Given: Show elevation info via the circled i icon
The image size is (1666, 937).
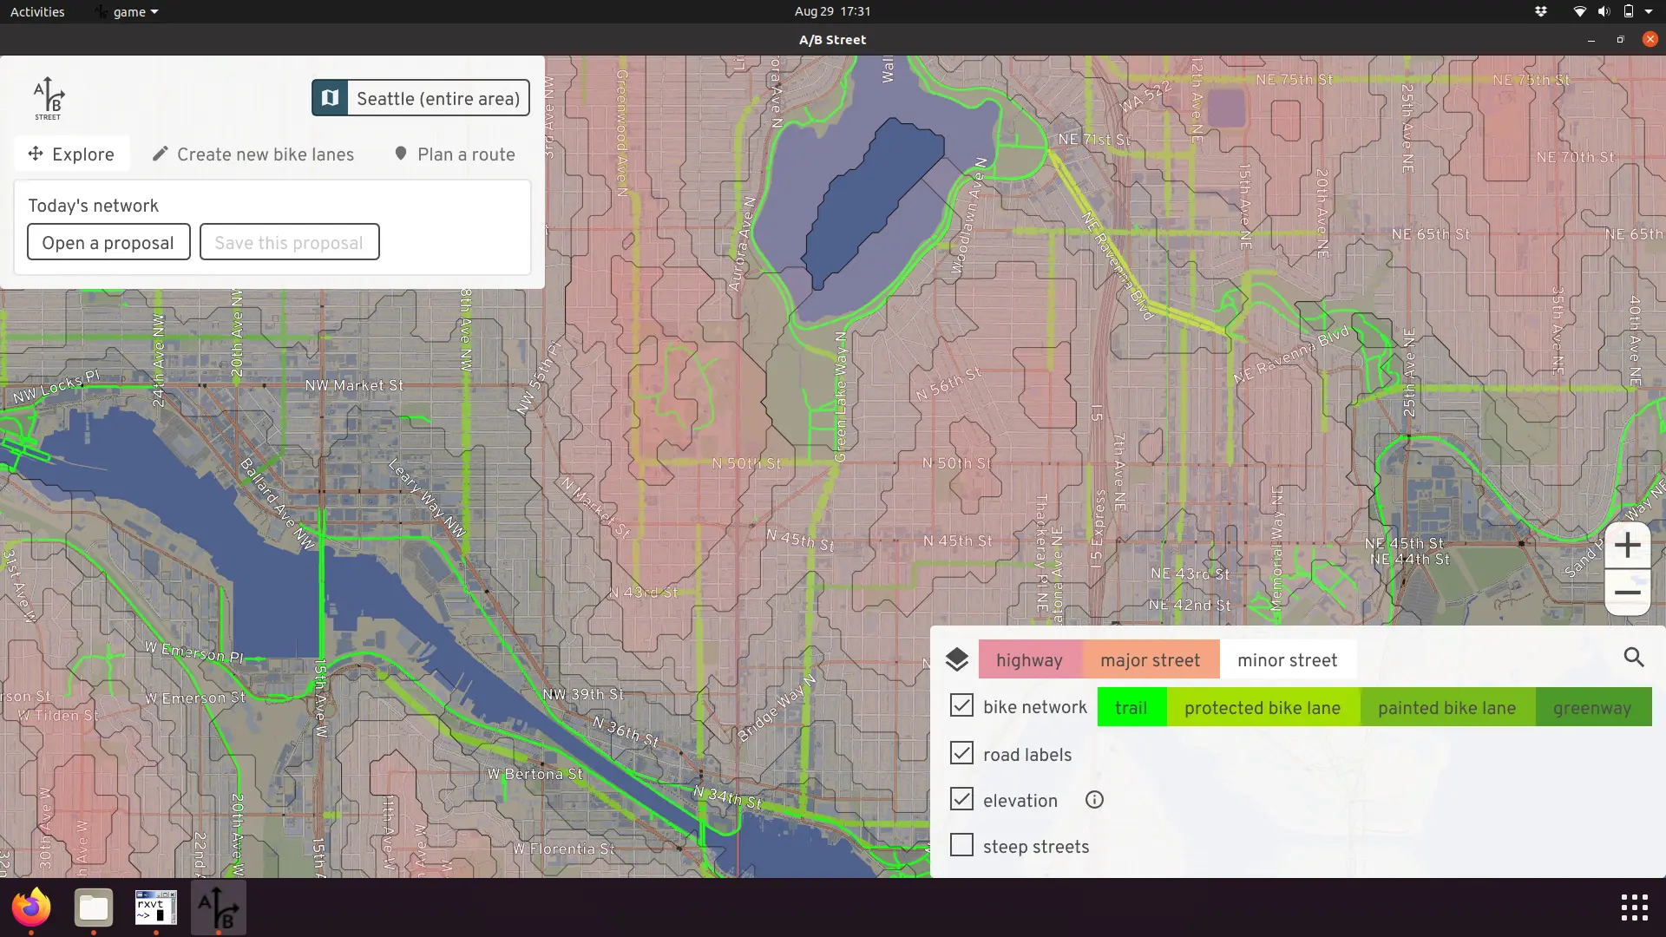Looking at the screenshot, I should pos(1094,800).
